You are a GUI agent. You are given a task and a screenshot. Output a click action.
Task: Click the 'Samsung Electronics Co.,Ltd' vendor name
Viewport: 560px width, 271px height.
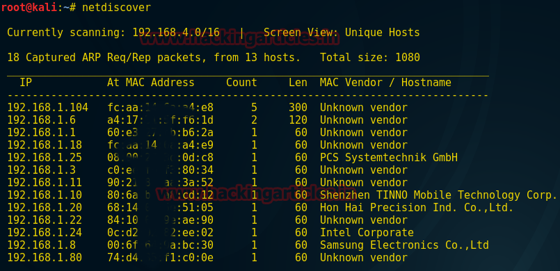coord(404,245)
